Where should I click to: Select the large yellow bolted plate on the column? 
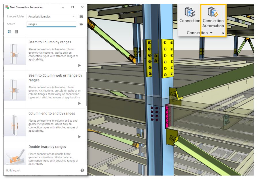[168, 58]
